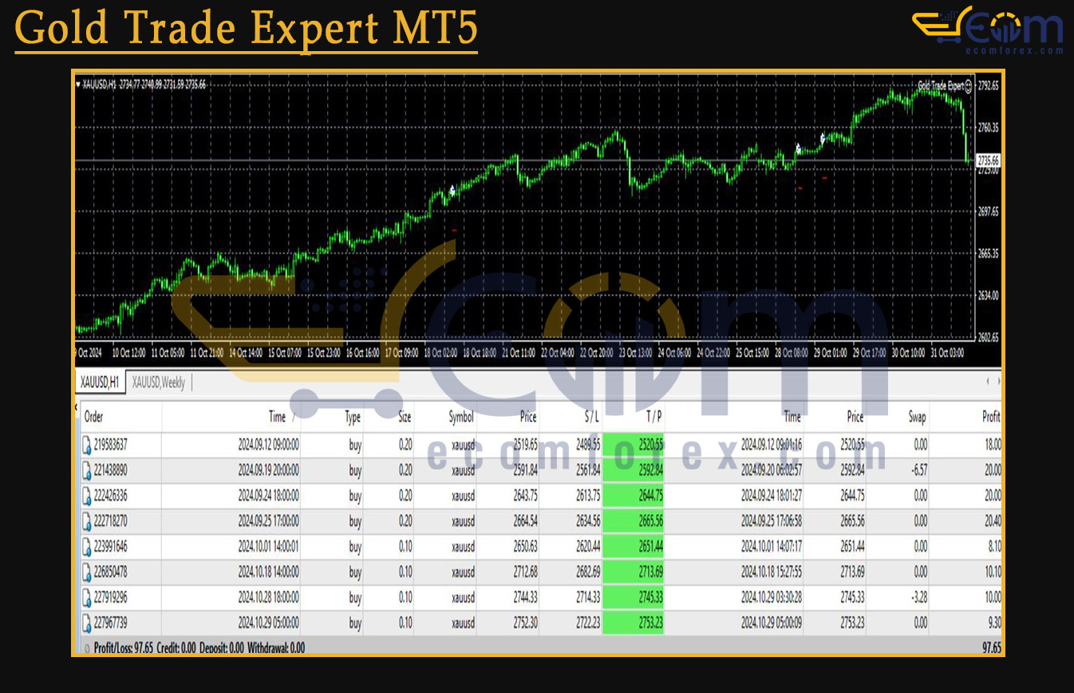Click the current price label 2735.66 on axis
Viewport: 1074px width, 693px height.
click(x=989, y=158)
